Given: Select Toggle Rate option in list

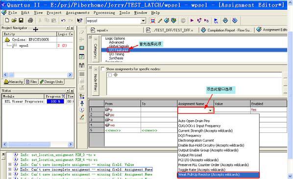Looking at the screenshot, I should (x=202, y=170).
